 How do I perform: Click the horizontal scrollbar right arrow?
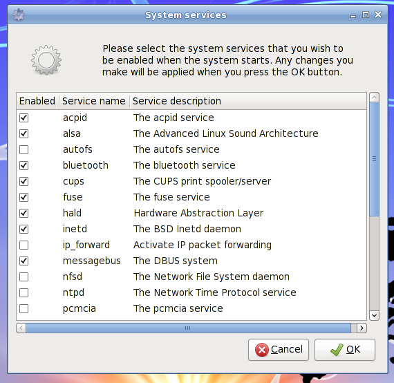click(x=362, y=328)
